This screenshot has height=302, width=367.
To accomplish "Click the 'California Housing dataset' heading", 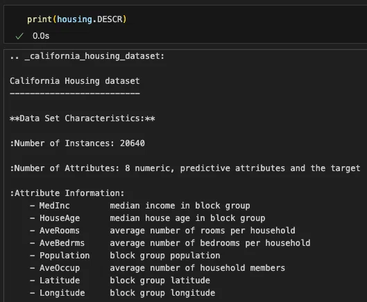I will pyautogui.click(x=75, y=81).
